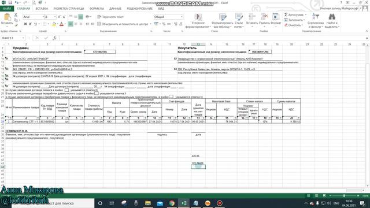The image size is (370, 208).
Task: Open the Name Box dropdown arrow
Action: click(x=23, y=38)
